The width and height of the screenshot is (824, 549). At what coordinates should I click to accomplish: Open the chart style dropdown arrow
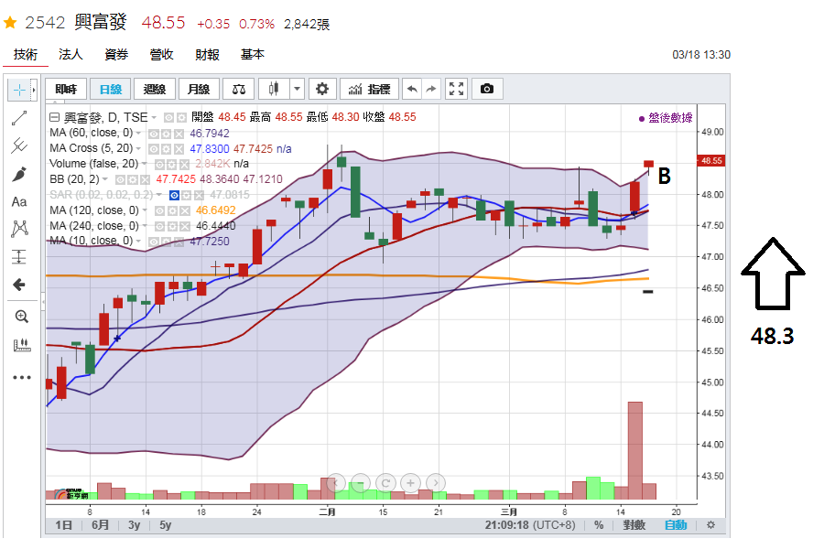[x=297, y=89]
